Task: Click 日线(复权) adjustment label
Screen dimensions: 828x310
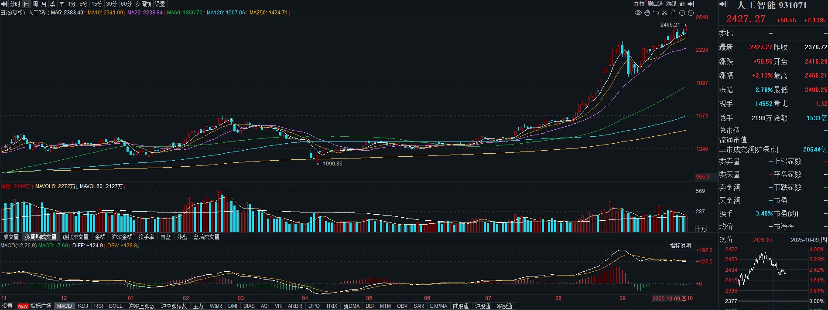Action: coord(13,13)
